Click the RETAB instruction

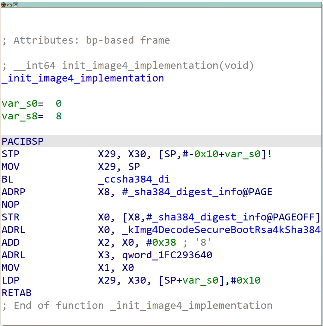click(x=17, y=293)
